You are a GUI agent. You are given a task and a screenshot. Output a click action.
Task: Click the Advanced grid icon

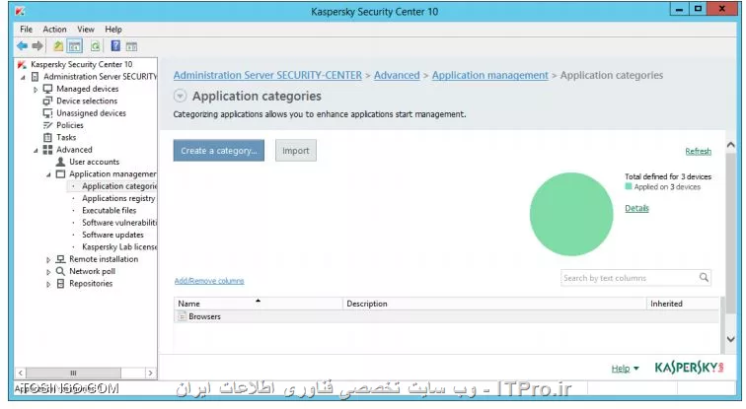point(47,150)
